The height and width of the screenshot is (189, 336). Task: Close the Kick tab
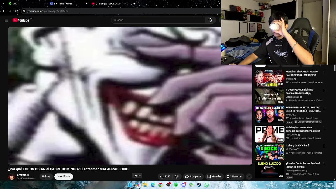point(45,4)
